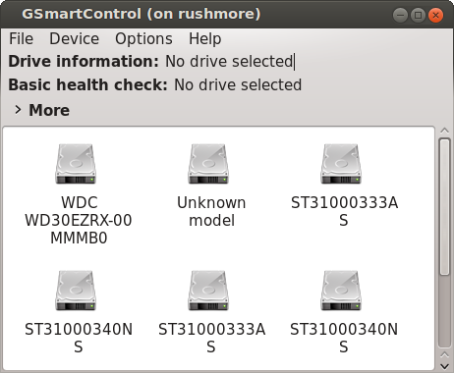Click the scrollbar down arrow at bottom
Viewport: 454px width, 373px height.
click(444, 366)
